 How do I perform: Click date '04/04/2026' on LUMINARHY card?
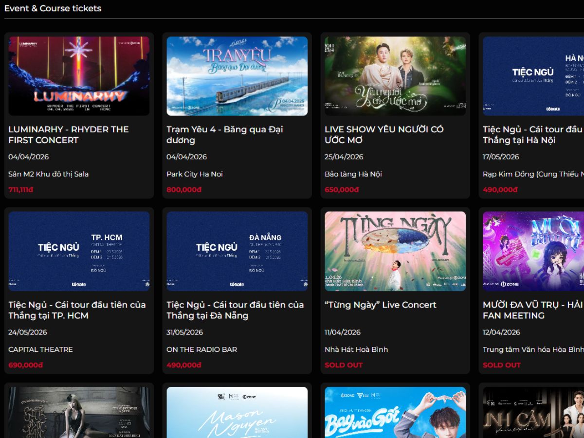point(29,157)
